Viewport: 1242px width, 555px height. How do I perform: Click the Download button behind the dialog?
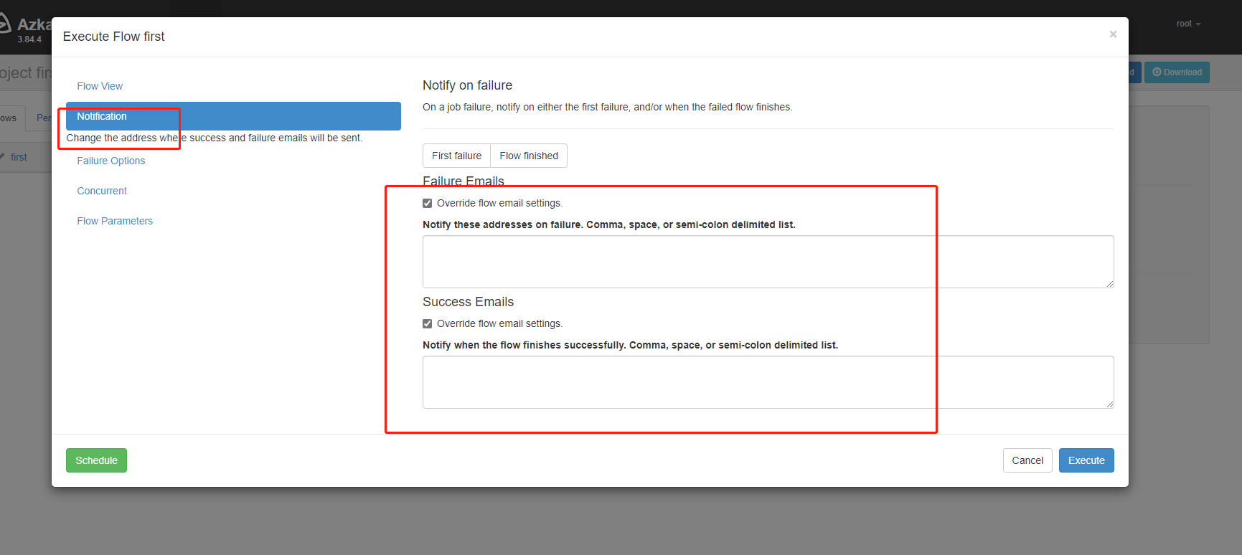click(1177, 72)
